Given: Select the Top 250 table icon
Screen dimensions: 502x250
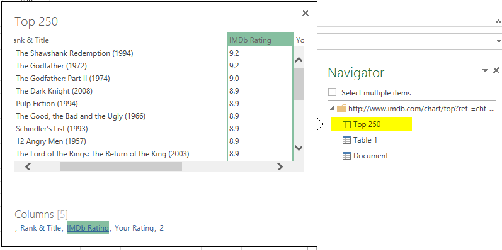Looking at the screenshot, I should coord(346,124).
